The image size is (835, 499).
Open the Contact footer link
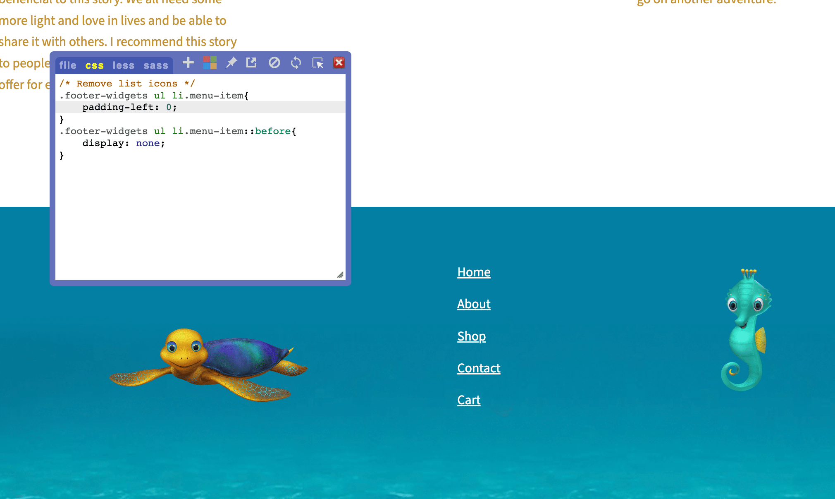(479, 368)
